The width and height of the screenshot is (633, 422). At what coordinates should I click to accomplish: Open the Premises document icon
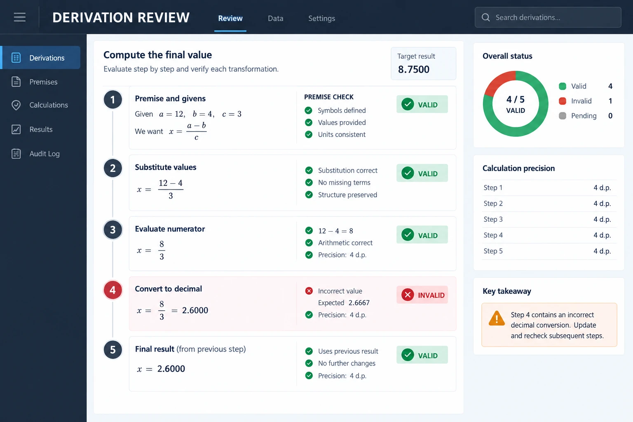click(x=16, y=82)
